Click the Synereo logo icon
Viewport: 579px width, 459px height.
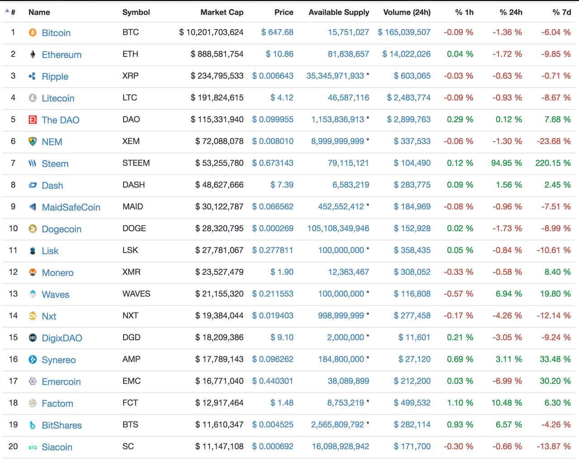(33, 360)
